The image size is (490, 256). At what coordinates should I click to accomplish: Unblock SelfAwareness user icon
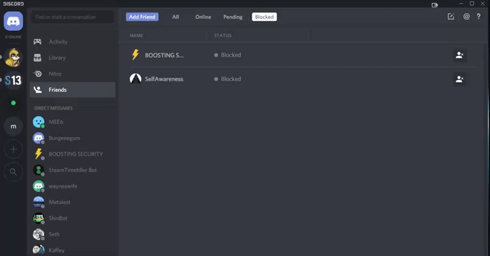tap(459, 79)
